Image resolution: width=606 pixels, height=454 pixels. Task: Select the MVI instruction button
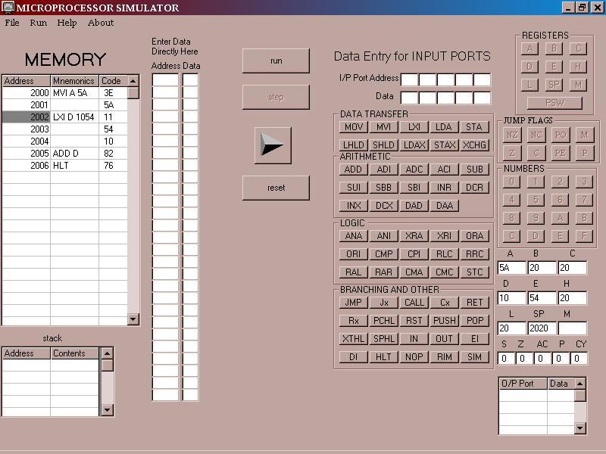point(384,127)
